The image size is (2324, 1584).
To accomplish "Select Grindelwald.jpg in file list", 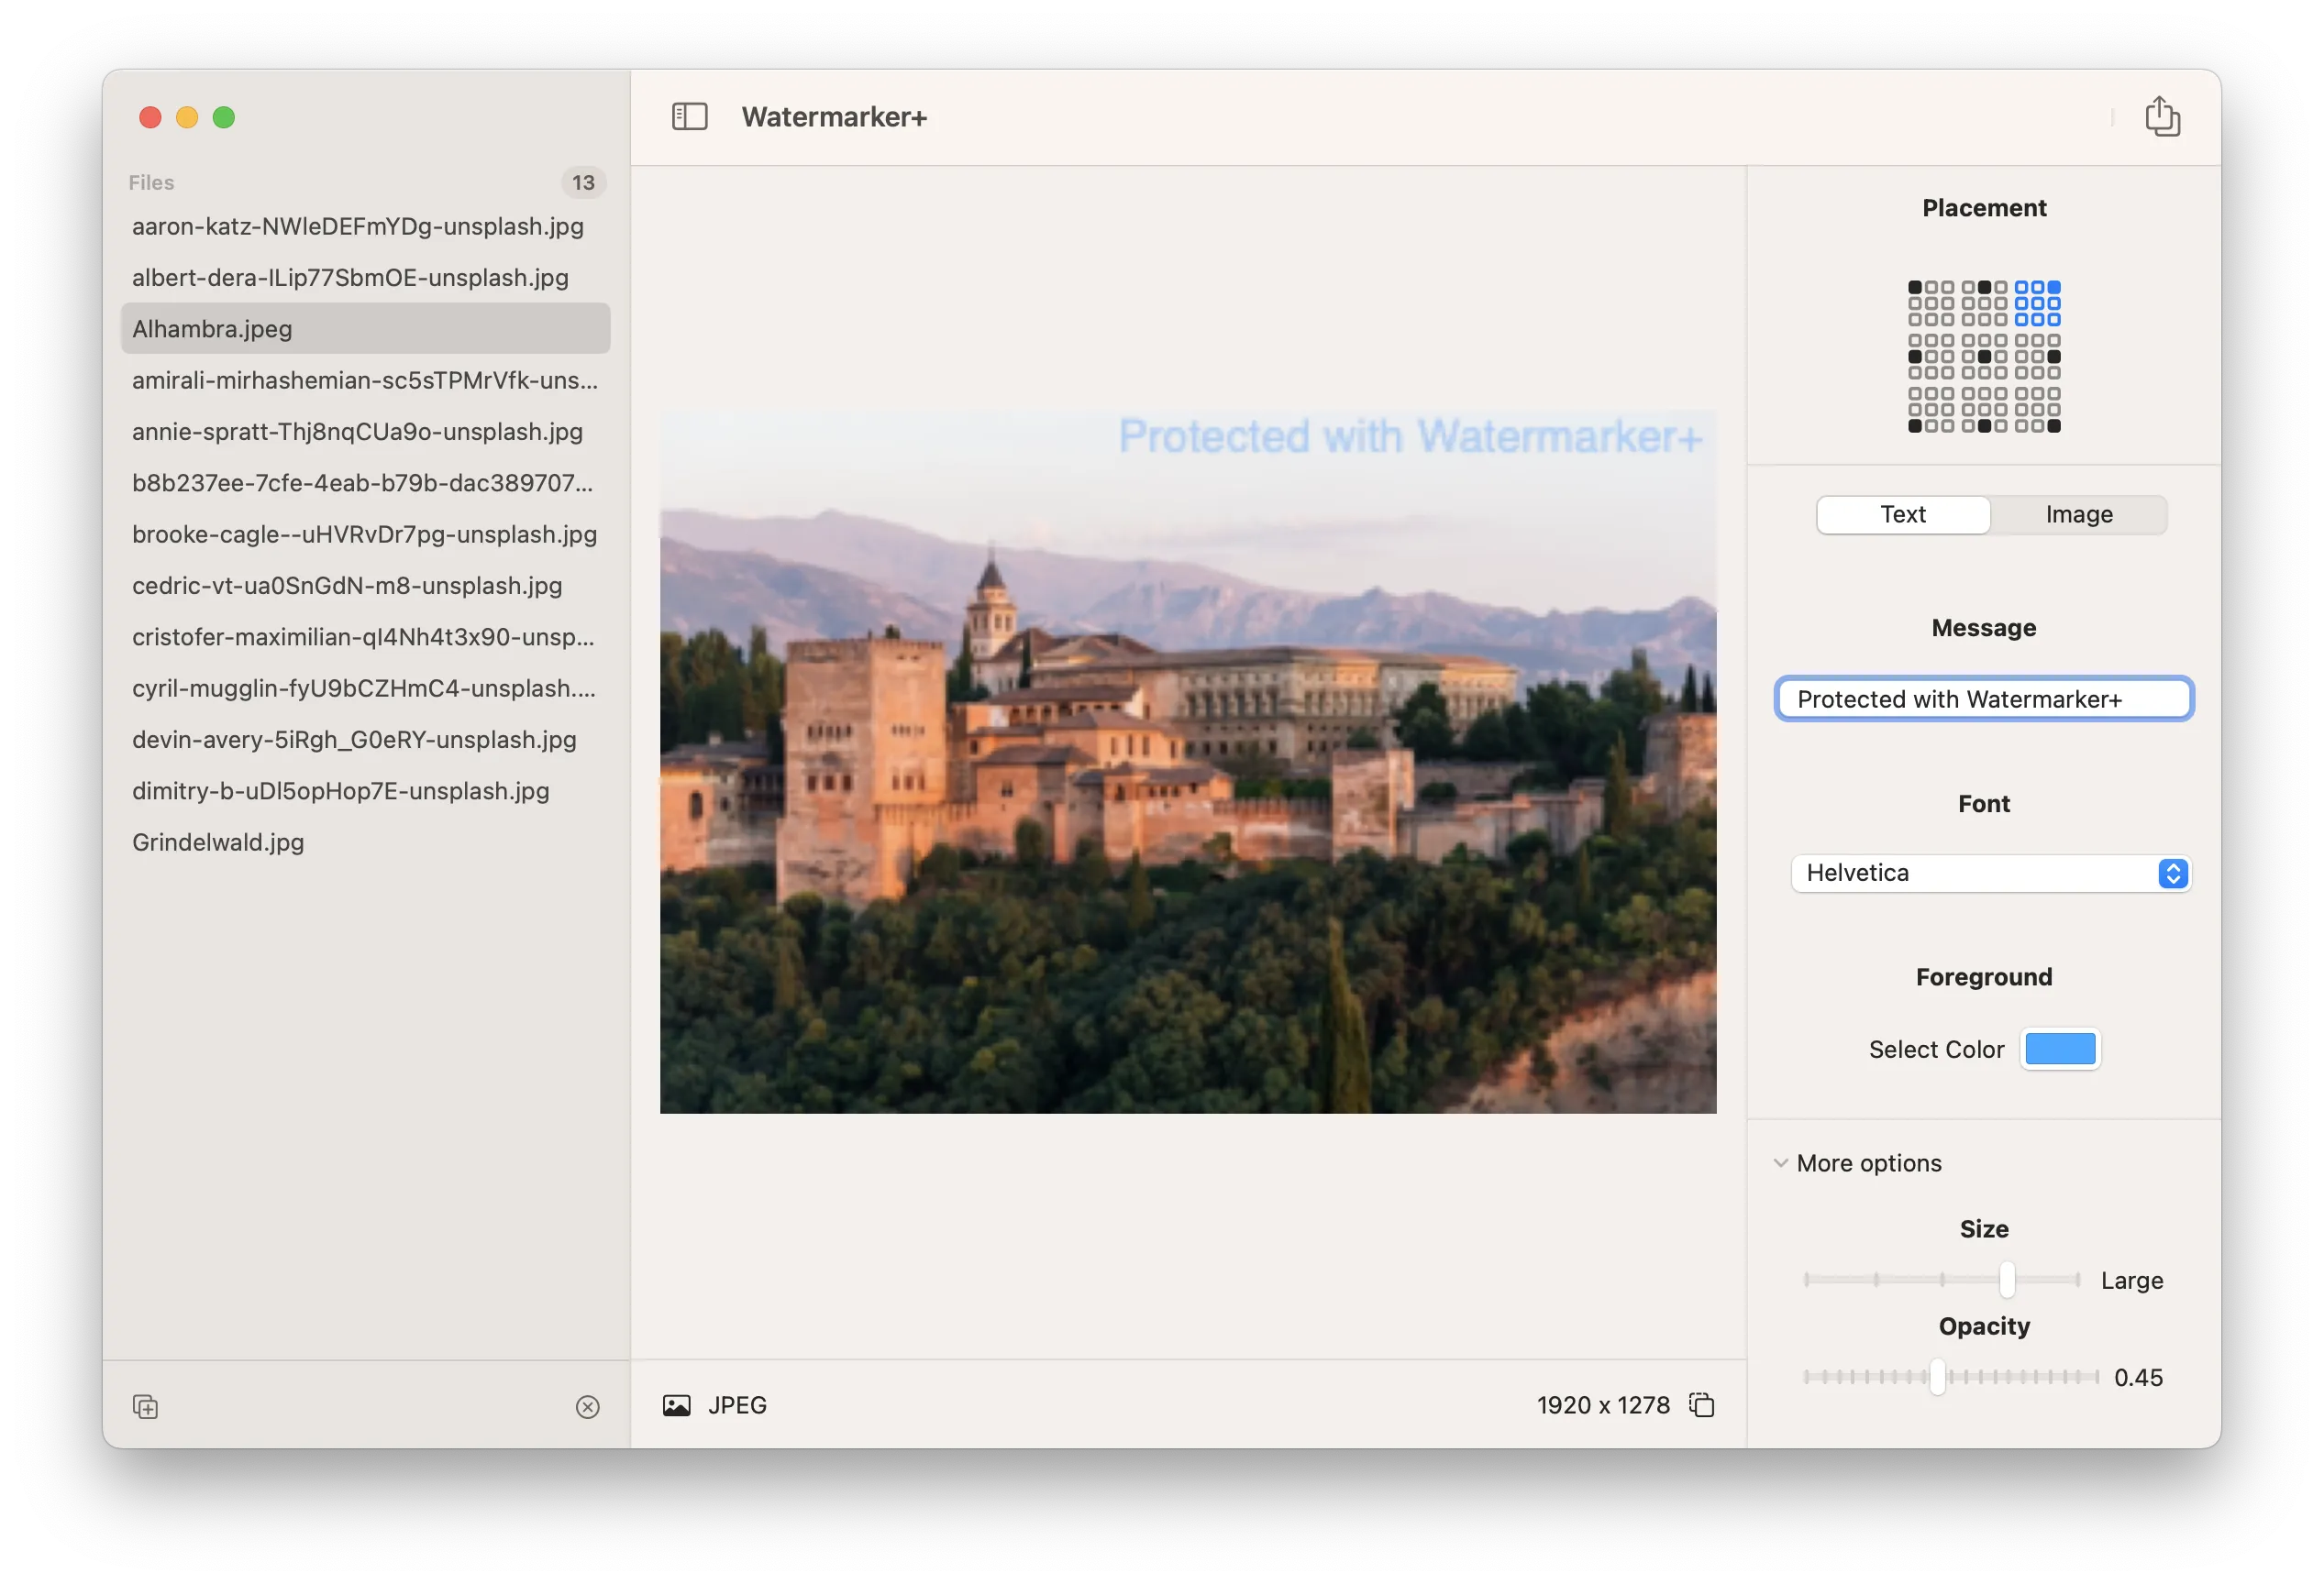I will [x=218, y=842].
